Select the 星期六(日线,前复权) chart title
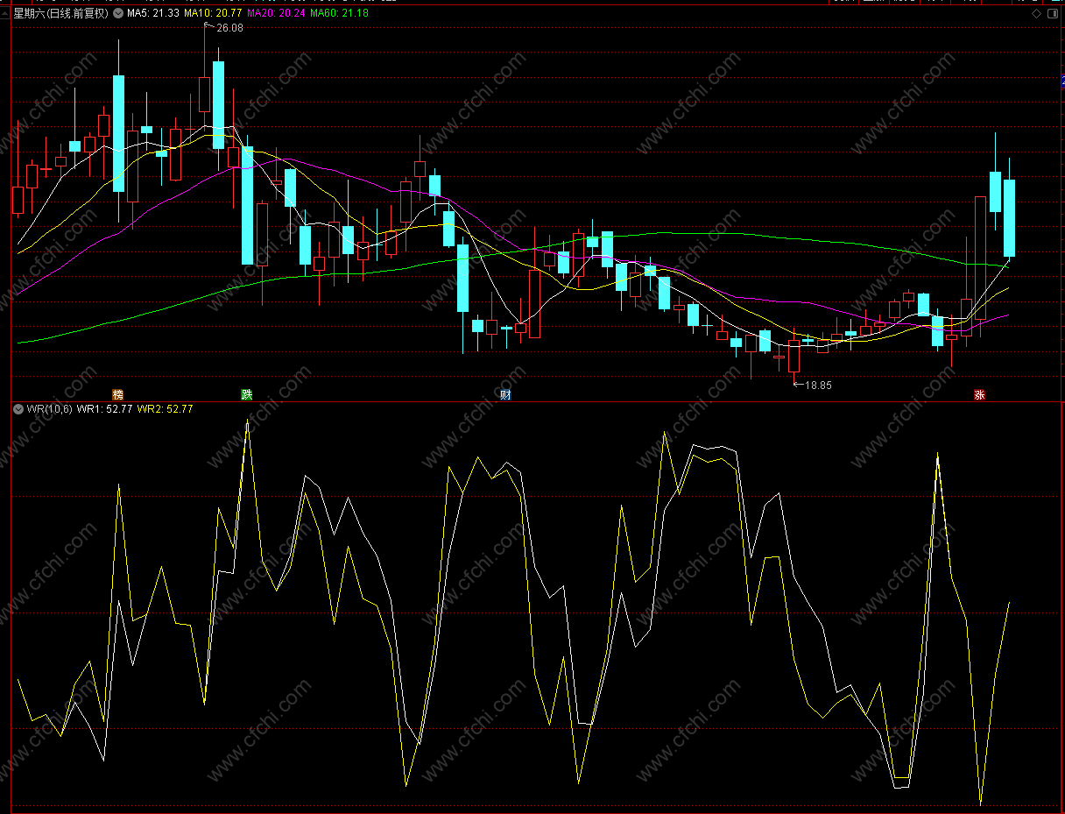The image size is (1065, 814). (61, 14)
